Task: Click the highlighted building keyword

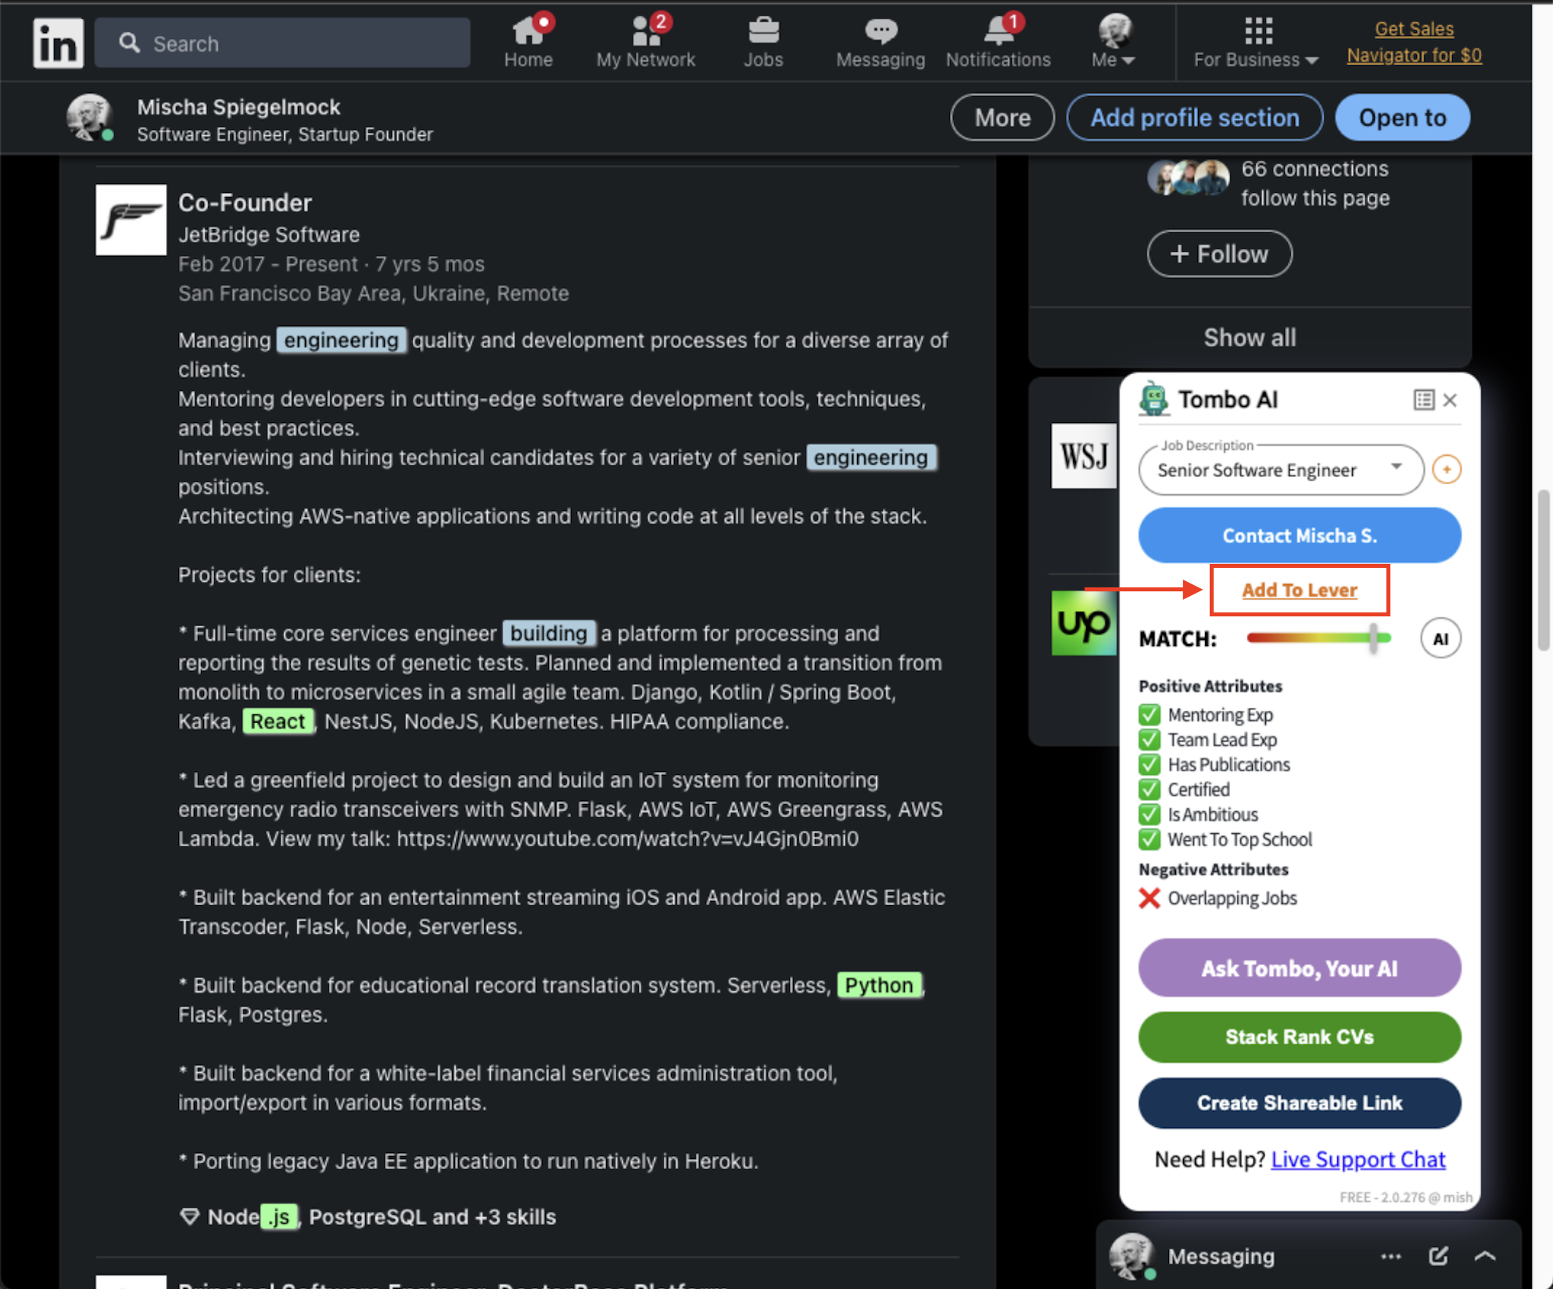Action: (x=549, y=634)
